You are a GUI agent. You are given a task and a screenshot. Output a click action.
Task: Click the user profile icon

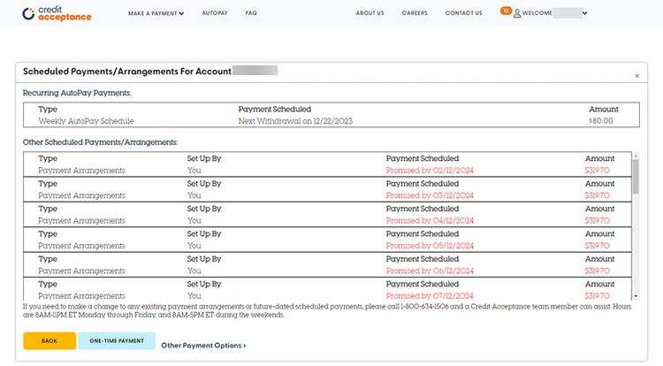coord(517,13)
